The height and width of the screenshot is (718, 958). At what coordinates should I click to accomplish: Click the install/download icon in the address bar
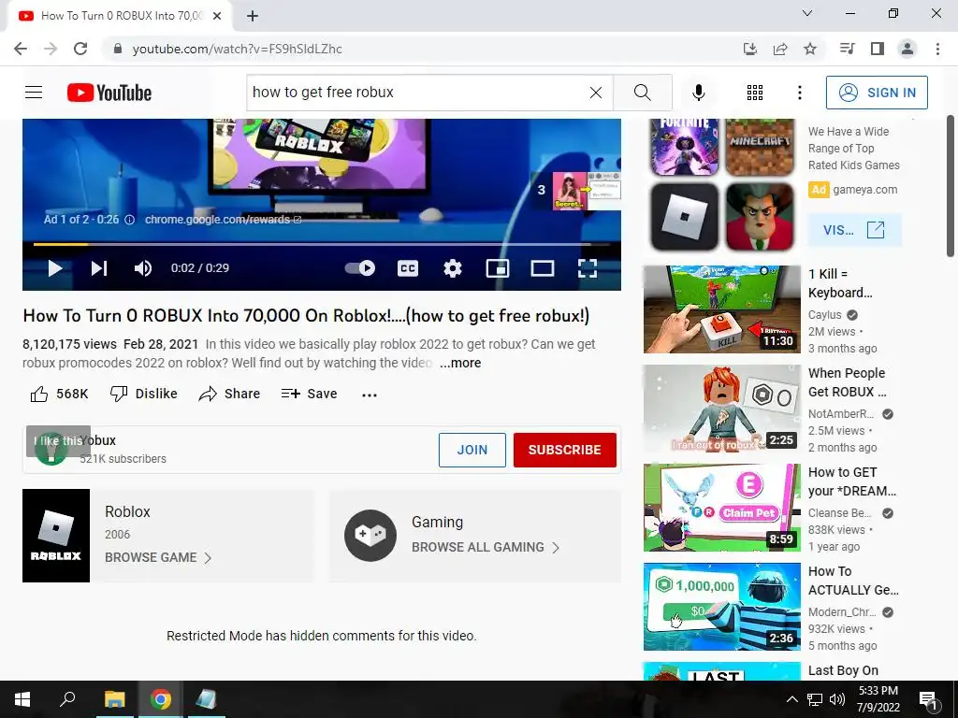750,49
